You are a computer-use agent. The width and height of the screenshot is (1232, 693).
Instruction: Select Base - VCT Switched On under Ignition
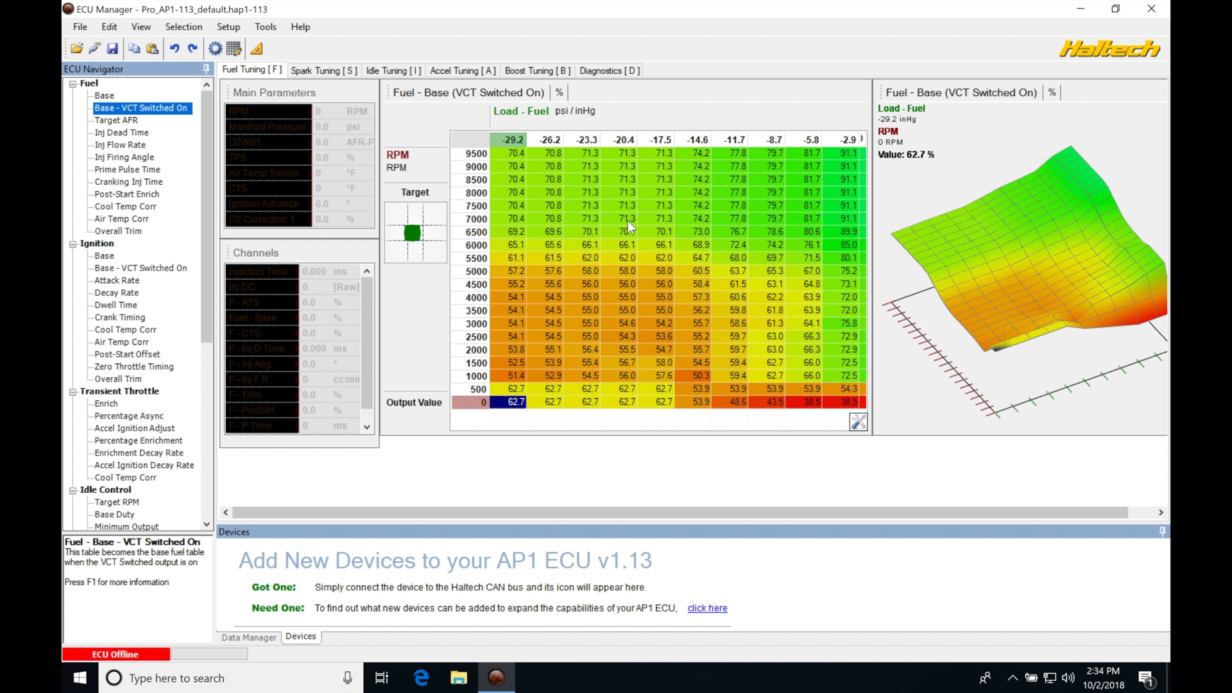(141, 268)
